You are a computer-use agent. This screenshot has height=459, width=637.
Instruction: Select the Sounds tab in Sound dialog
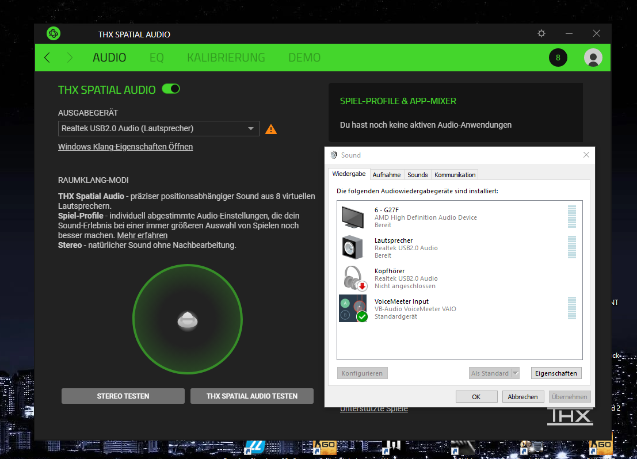pos(418,175)
